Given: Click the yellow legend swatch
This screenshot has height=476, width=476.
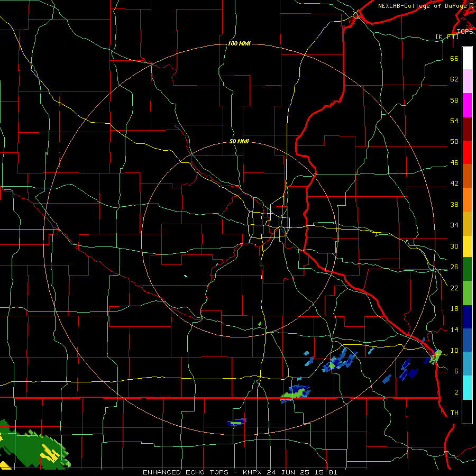Looking at the screenshot, I should 467,246.
